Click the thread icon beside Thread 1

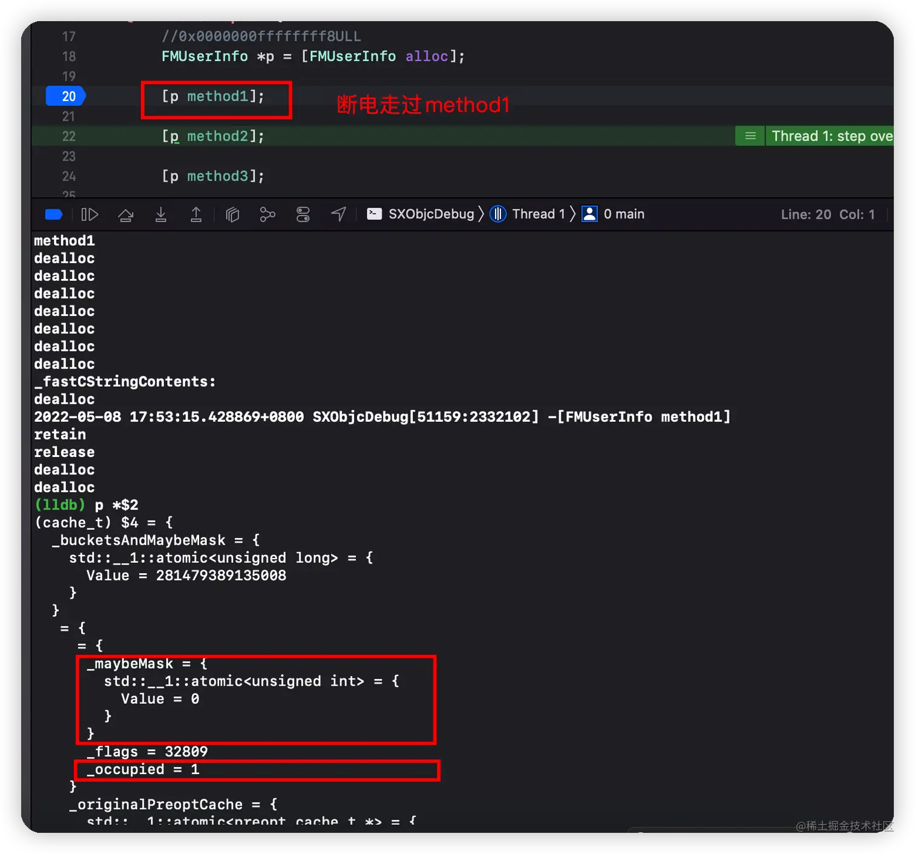point(498,214)
